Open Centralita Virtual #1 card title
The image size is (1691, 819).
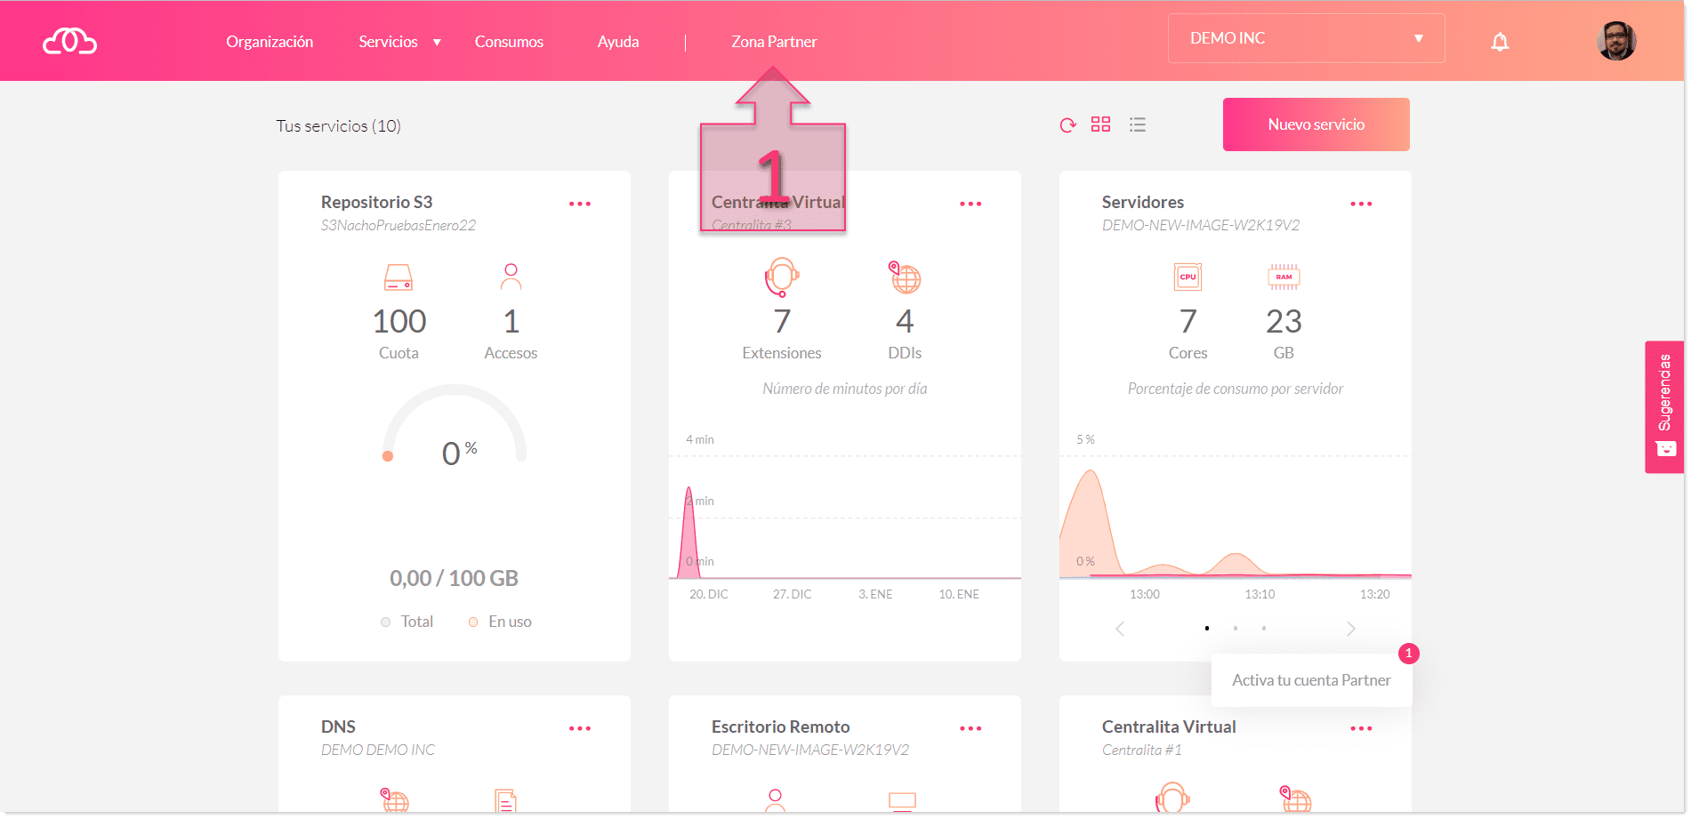click(1169, 727)
